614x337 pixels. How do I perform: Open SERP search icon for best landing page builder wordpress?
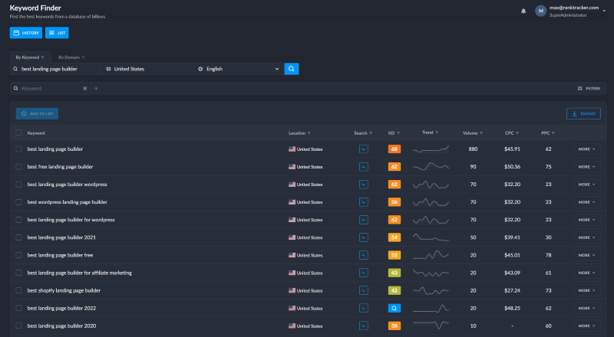click(363, 184)
